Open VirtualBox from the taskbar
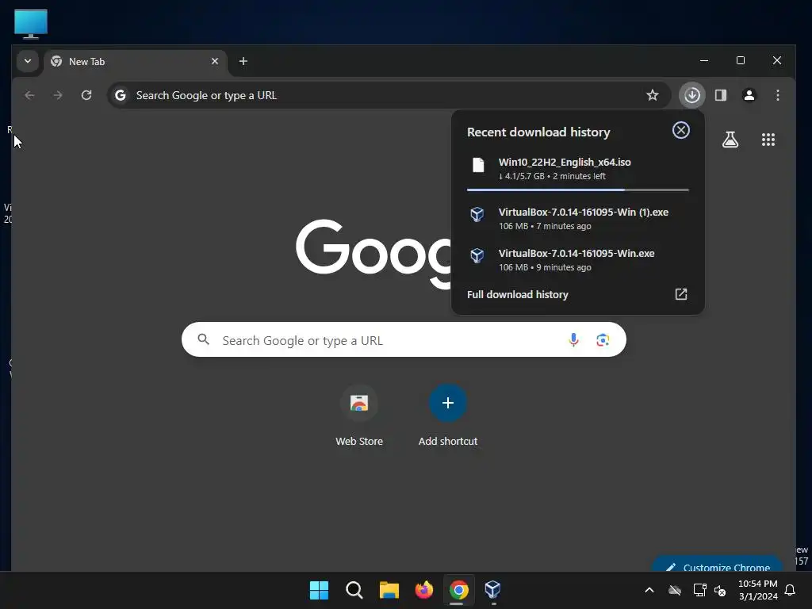812x609 pixels. pyautogui.click(x=492, y=589)
